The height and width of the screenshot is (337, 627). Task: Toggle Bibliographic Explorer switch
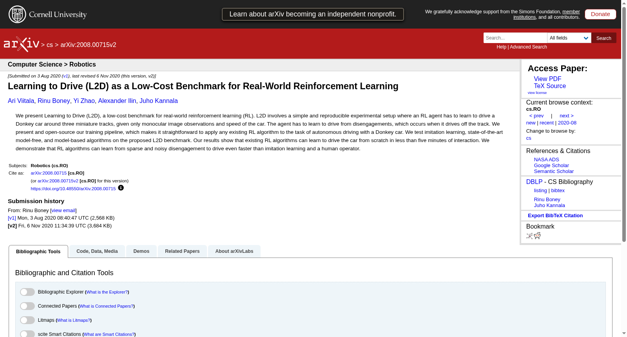(27, 292)
